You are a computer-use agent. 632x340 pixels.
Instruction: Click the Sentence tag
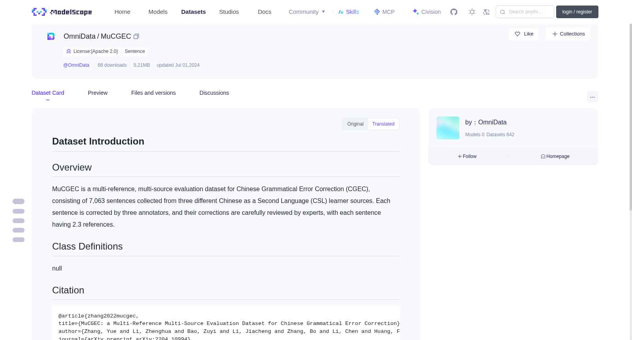tap(135, 51)
